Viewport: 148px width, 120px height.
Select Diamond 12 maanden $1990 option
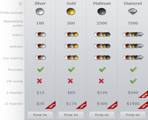123,104
